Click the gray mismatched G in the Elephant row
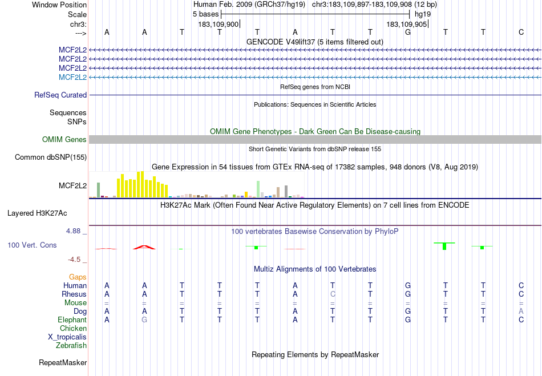Viewport: 542px width, 376px height. tap(144, 320)
